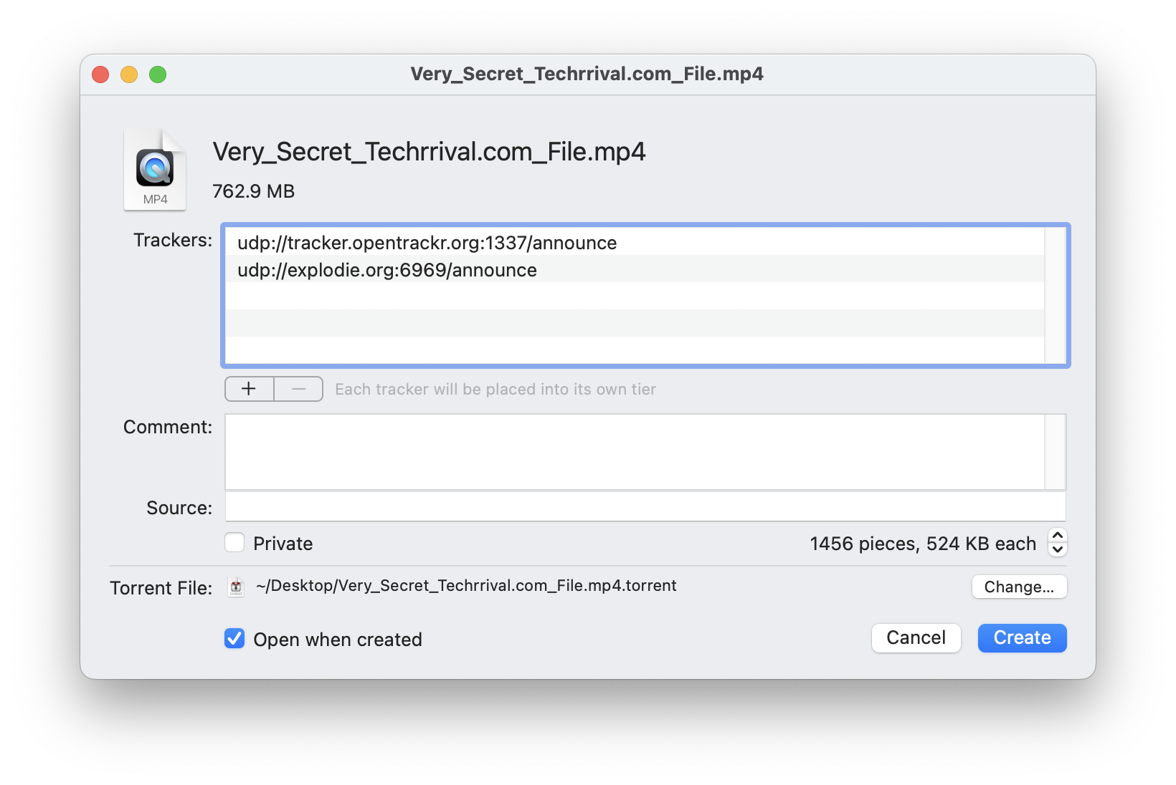The width and height of the screenshot is (1176, 785).
Task: Select the explodie.org tracker entry
Action: click(x=387, y=270)
